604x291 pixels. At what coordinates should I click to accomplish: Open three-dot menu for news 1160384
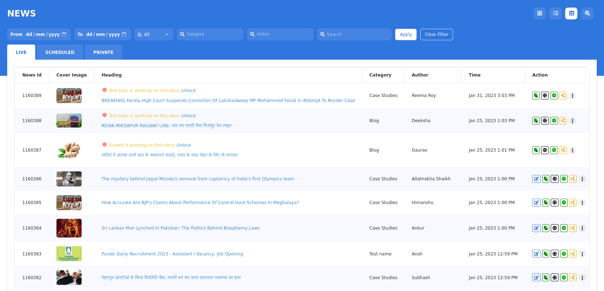[x=582, y=228]
